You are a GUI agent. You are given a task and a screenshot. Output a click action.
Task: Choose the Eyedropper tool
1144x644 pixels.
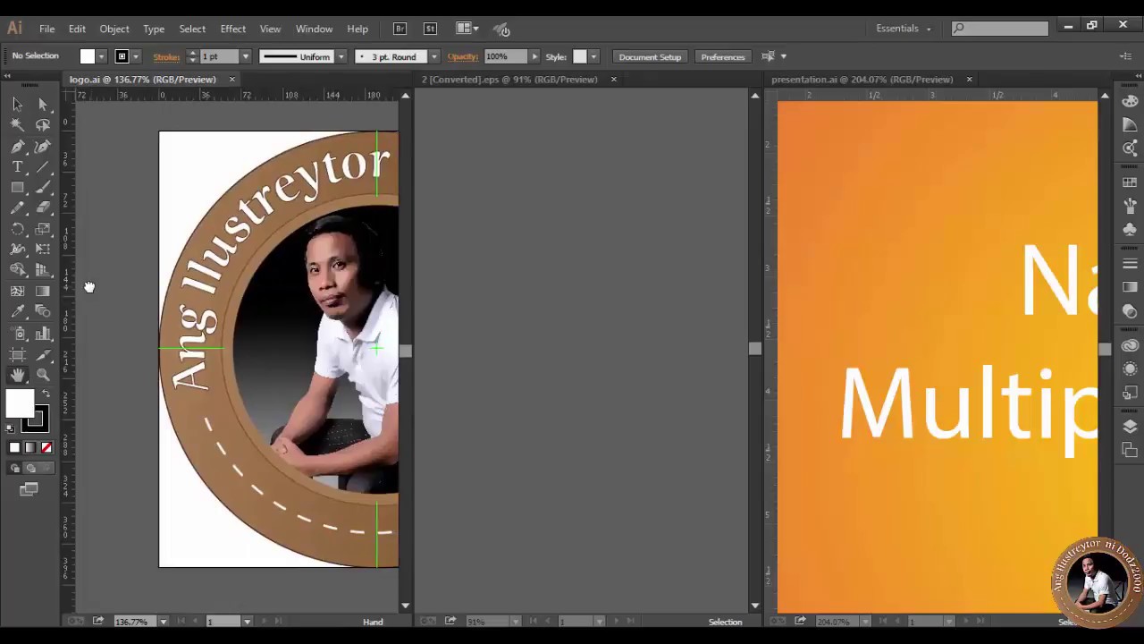click(18, 312)
